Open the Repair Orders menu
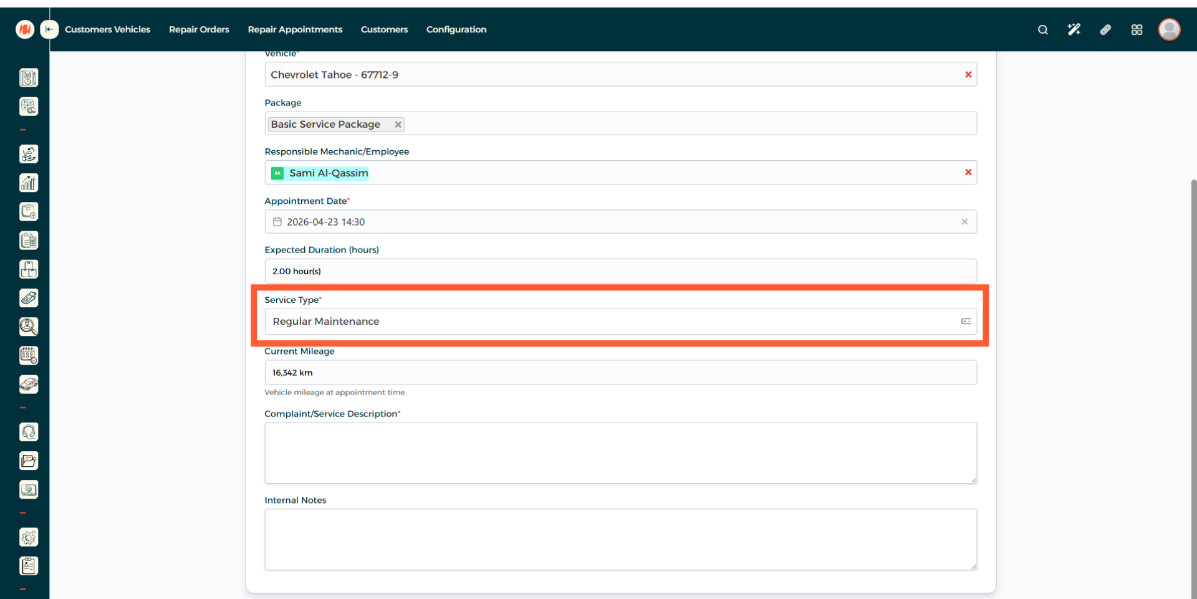The width and height of the screenshot is (1197, 599). [x=199, y=29]
